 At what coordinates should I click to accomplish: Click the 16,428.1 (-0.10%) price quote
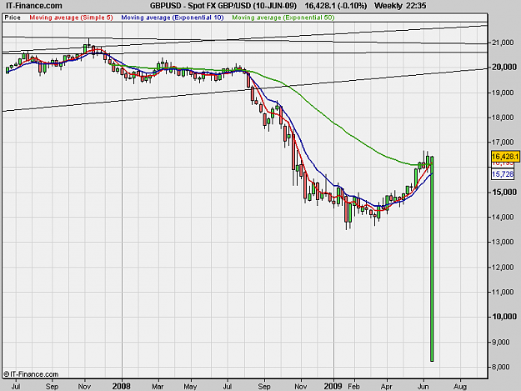pos(336,6)
